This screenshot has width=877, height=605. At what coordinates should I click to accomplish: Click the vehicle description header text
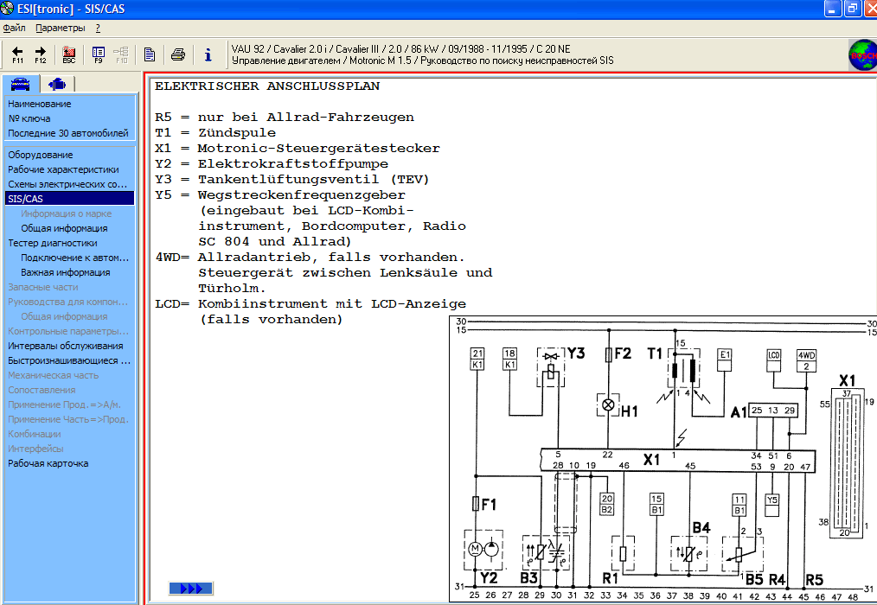pos(422,54)
